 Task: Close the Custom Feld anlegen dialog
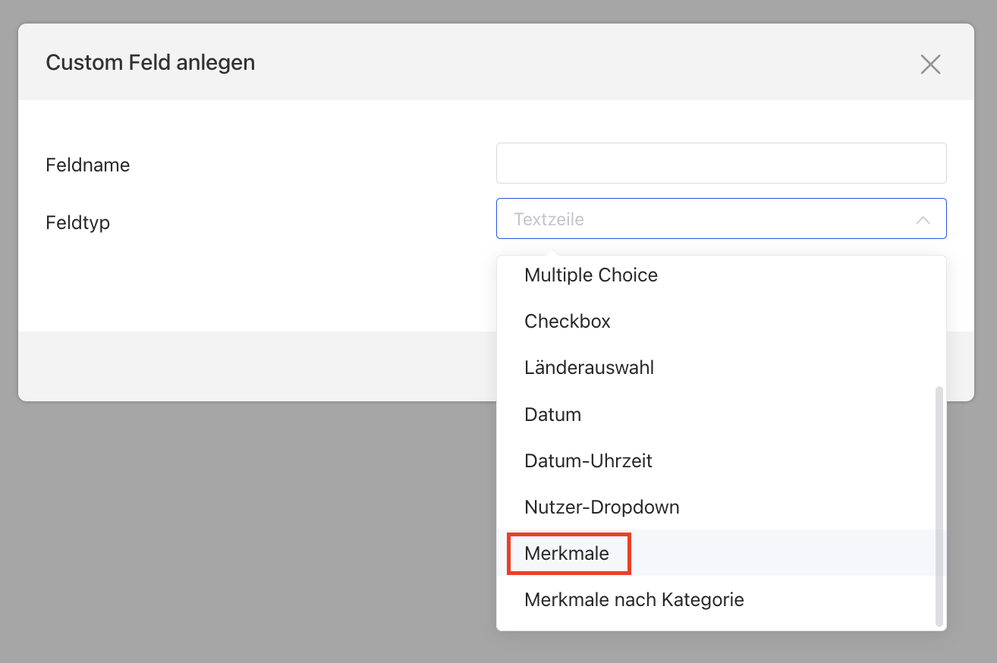[x=930, y=64]
